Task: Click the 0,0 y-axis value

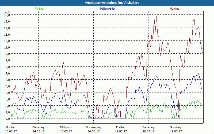Action: click(7, 119)
